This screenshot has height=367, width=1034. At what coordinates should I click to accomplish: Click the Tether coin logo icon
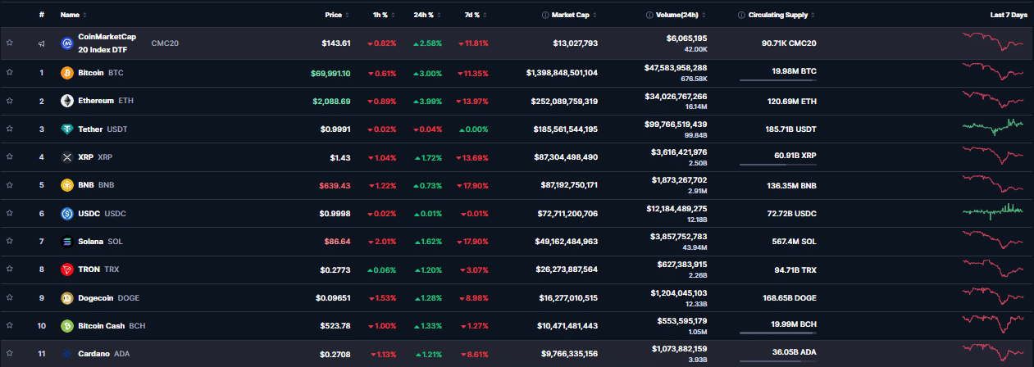pyautogui.click(x=67, y=129)
